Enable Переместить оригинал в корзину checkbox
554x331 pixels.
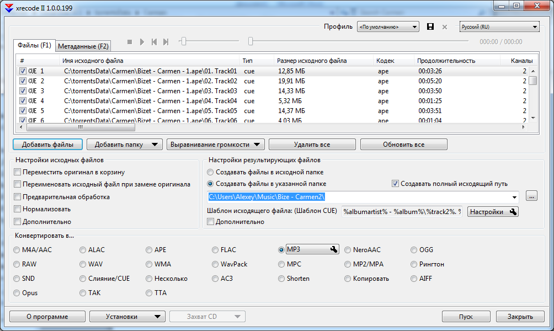coord(17,172)
